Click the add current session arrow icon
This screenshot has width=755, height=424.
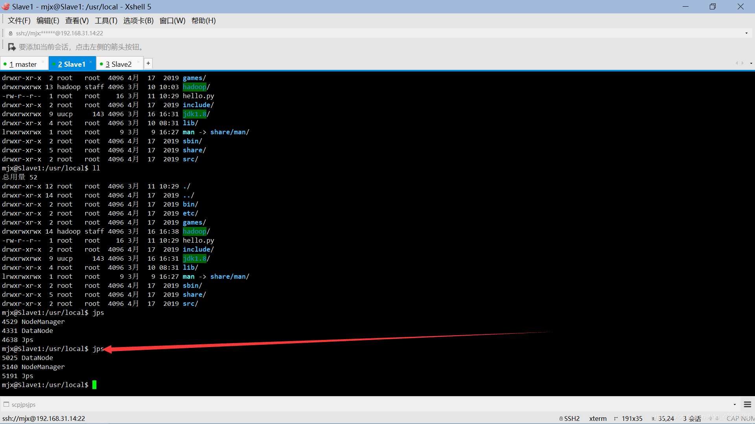point(12,47)
